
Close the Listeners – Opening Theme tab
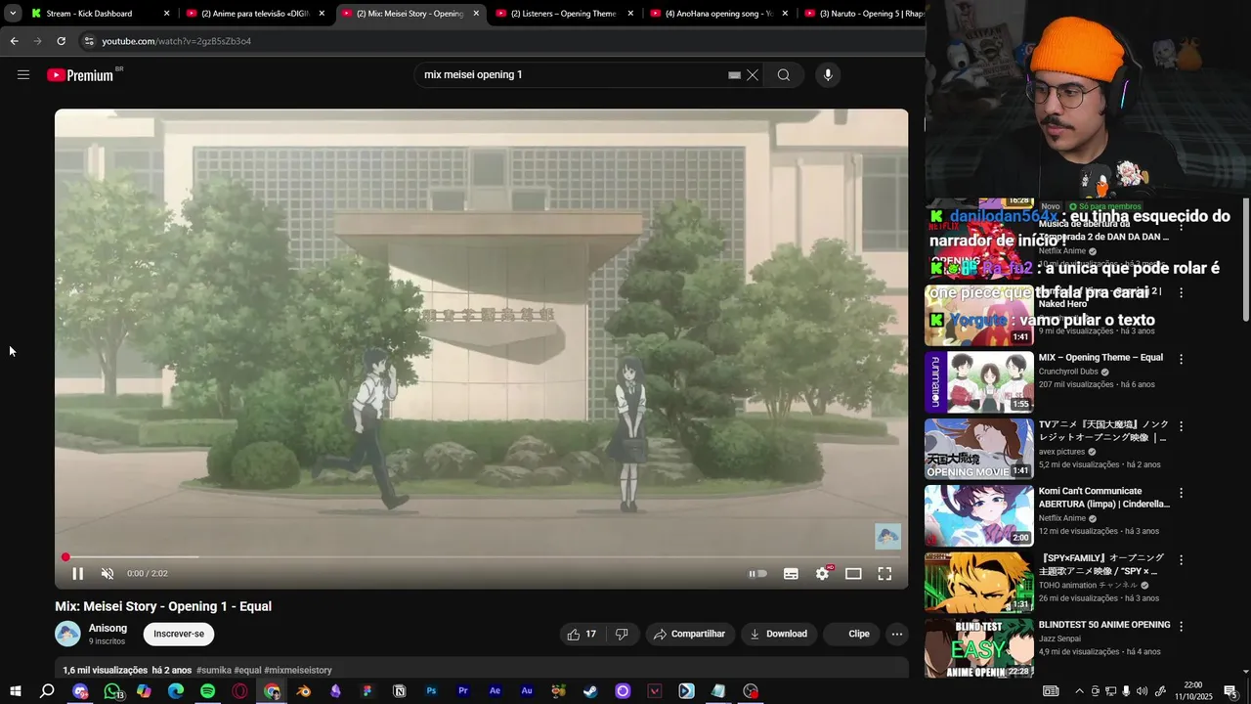point(630,14)
